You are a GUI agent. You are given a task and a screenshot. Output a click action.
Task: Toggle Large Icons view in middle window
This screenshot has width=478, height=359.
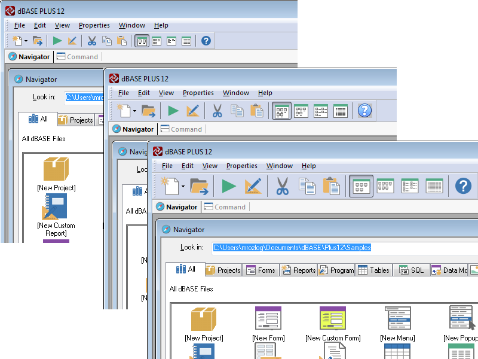click(281, 111)
